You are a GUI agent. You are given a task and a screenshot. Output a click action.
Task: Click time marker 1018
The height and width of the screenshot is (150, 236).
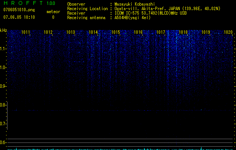pos(183,32)
